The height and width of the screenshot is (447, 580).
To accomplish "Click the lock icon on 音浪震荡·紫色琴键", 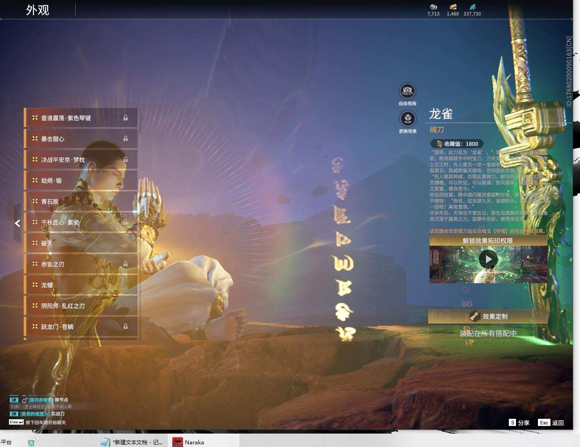I will point(126,118).
